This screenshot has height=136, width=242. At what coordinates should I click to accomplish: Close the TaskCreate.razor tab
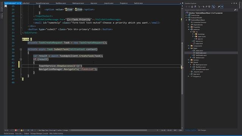pyautogui.click(x=20, y=3)
